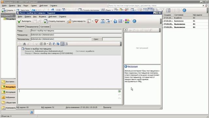Select row with В работе state
The width and height of the screenshot is (209, 118).
click(185, 18)
